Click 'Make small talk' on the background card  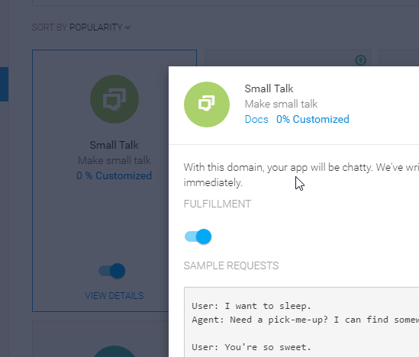[x=114, y=160]
